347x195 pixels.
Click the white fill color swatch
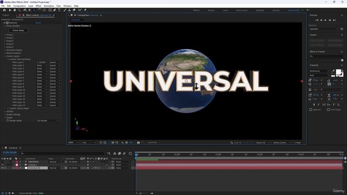[x=338, y=72]
